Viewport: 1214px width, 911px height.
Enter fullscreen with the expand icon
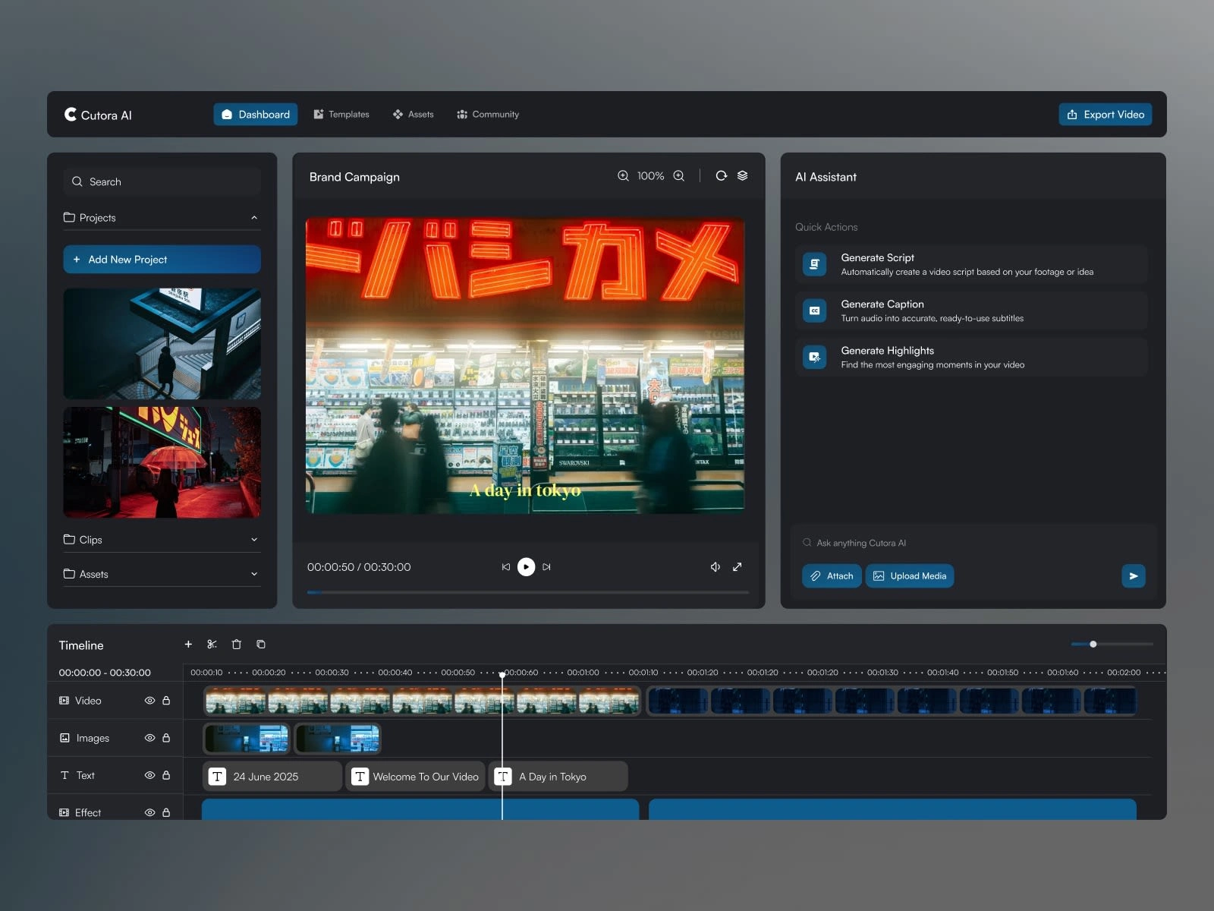(x=737, y=567)
